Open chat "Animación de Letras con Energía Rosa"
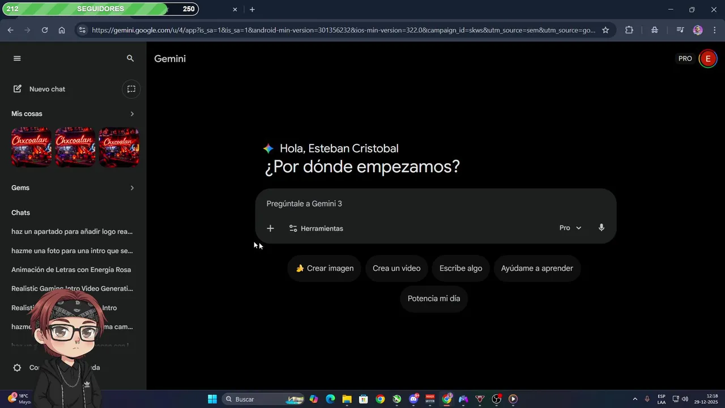This screenshot has height=408, width=725. coord(72,270)
